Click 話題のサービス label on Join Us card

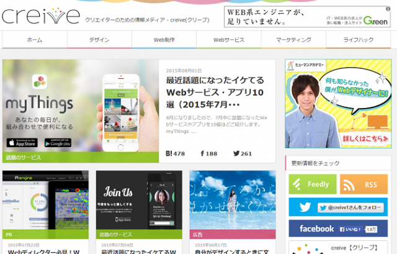point(115,235)
